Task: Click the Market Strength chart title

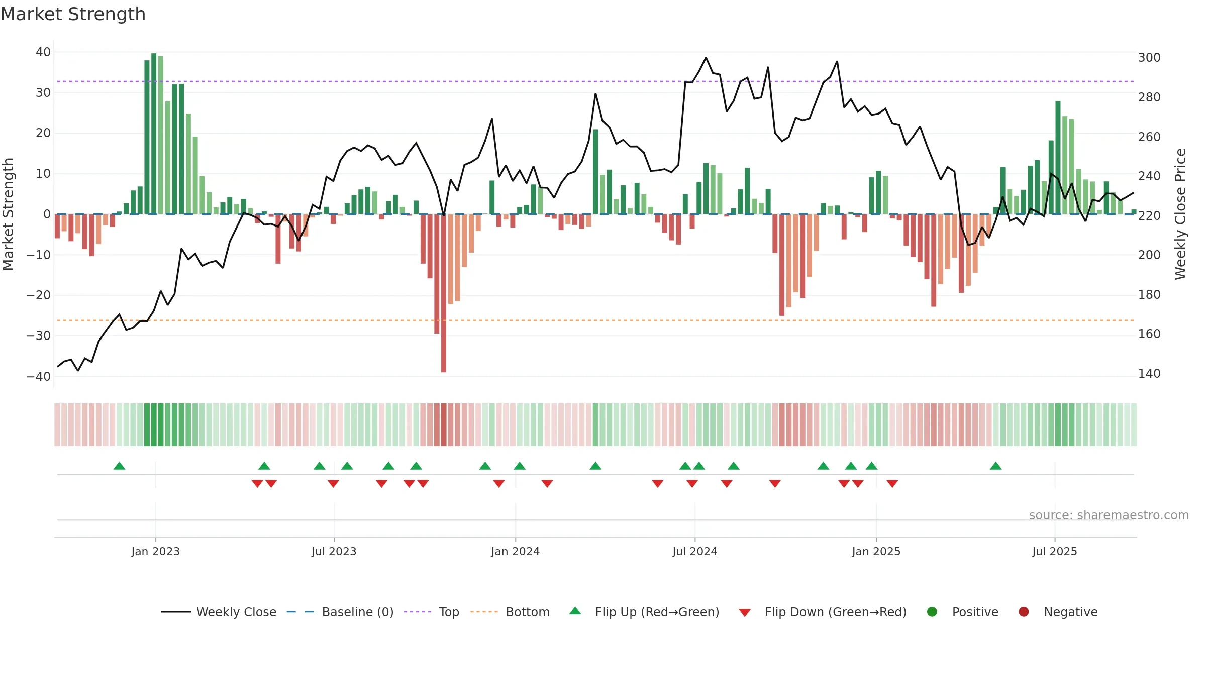Action: [x=73, y=14]
